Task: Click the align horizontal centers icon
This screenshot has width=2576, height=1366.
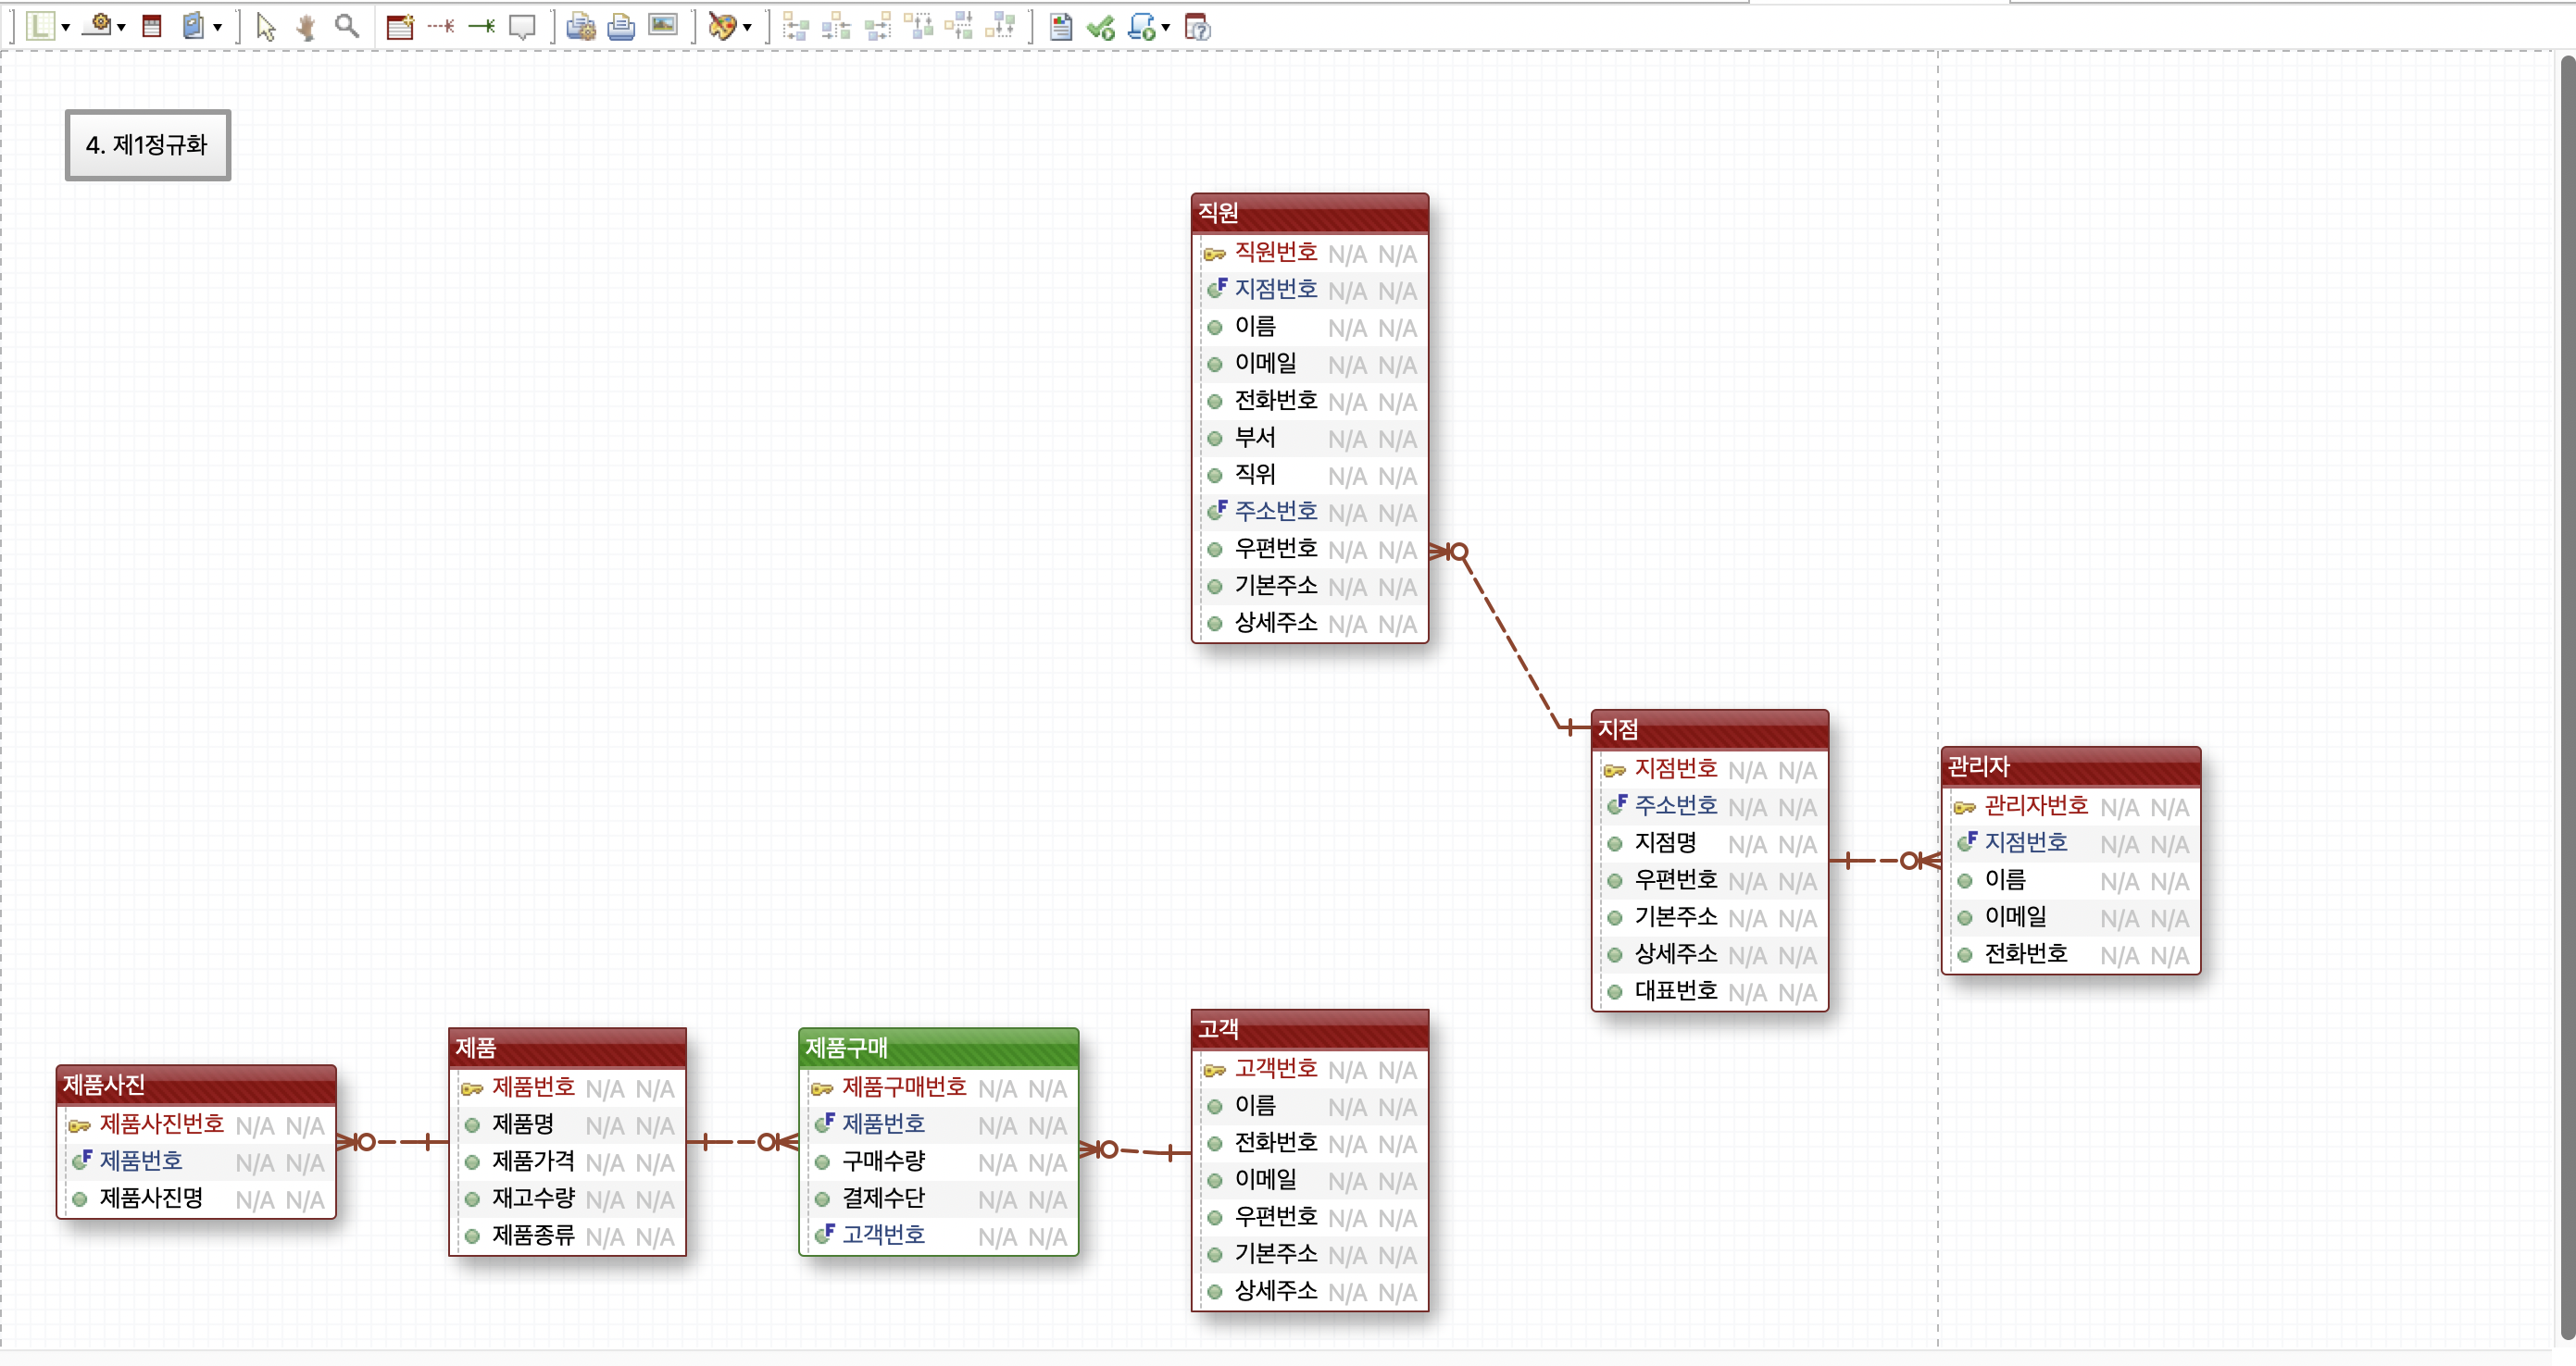Action: point(836,26)
